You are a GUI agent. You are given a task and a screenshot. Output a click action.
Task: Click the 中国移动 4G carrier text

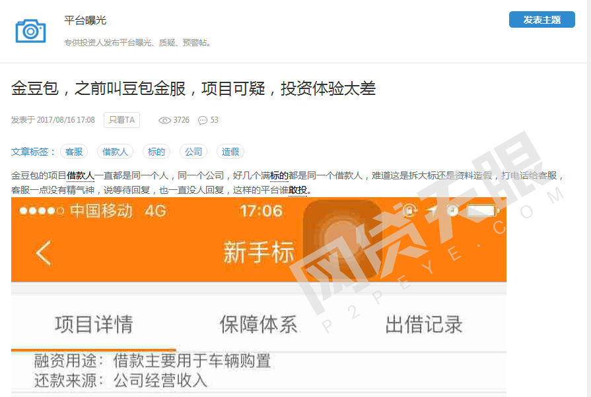click(118, 211)
